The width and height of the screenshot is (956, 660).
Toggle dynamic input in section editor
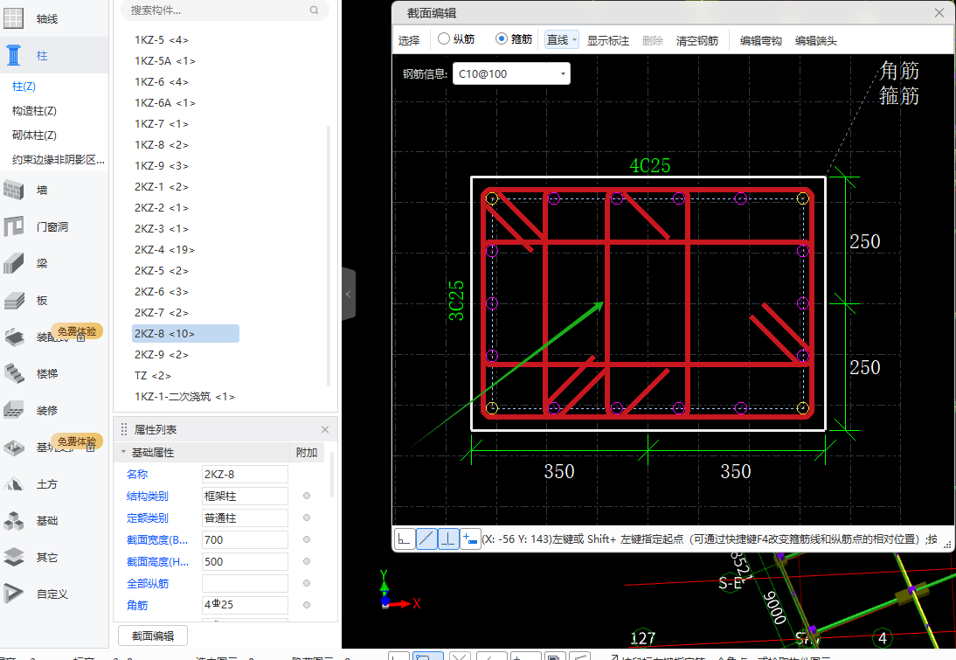pyautogui.click(x=470, y=538)
